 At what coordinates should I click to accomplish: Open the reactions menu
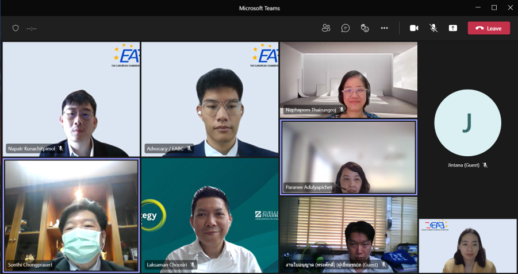(x=364, y=28)
